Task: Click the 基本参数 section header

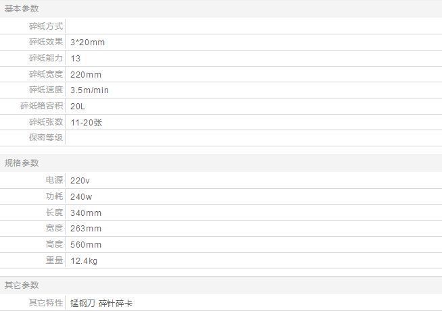Action: click(22, 9)
